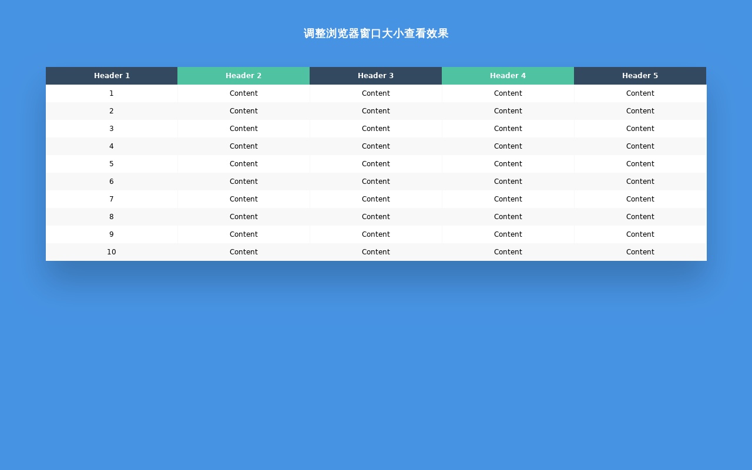Click Content in row 9 under Header 2

point(244,234)
